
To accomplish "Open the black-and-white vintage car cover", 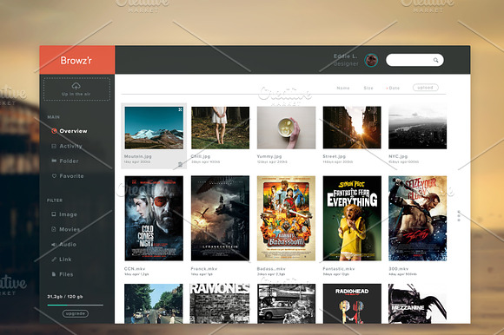I will 286,304.
